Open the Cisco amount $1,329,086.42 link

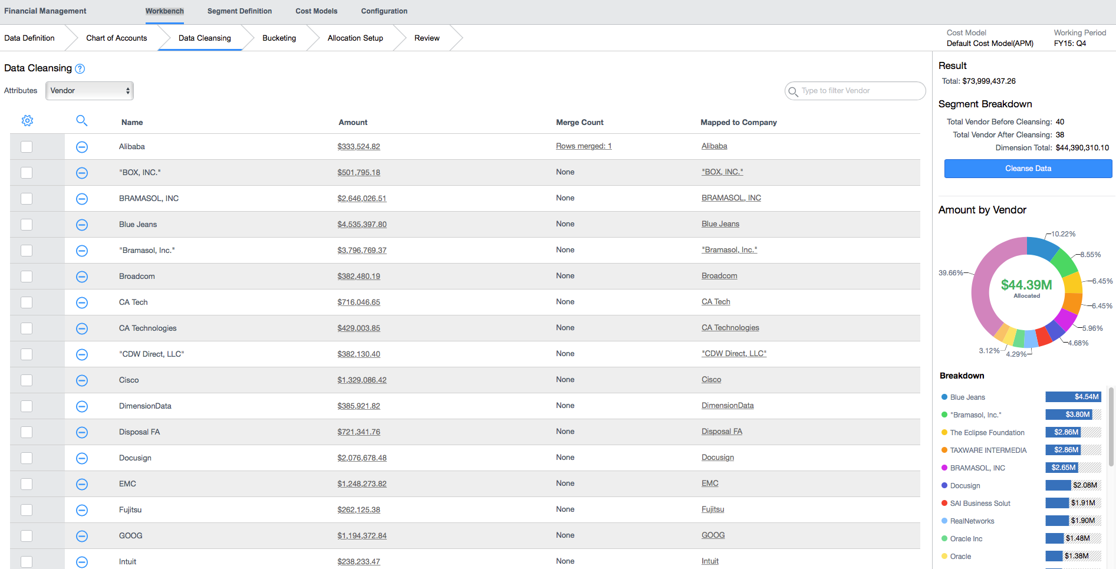[x=362, y=380]
